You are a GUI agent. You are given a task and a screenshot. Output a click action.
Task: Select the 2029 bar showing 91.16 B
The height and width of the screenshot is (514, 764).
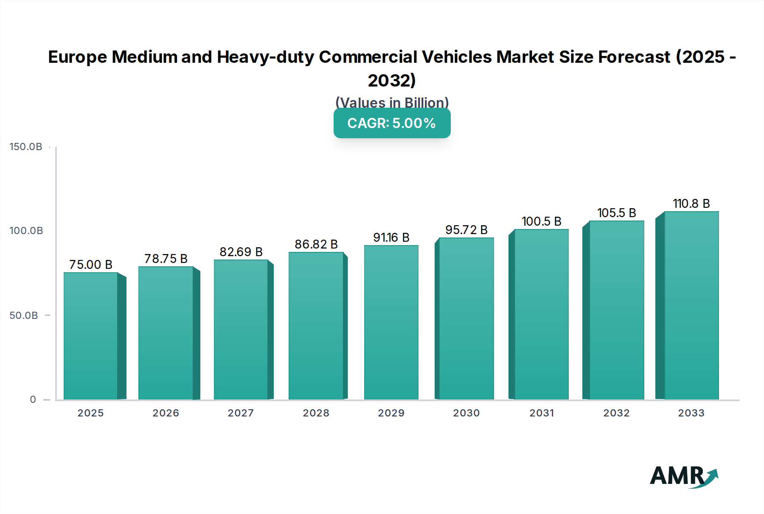click(x=391, y=322)
